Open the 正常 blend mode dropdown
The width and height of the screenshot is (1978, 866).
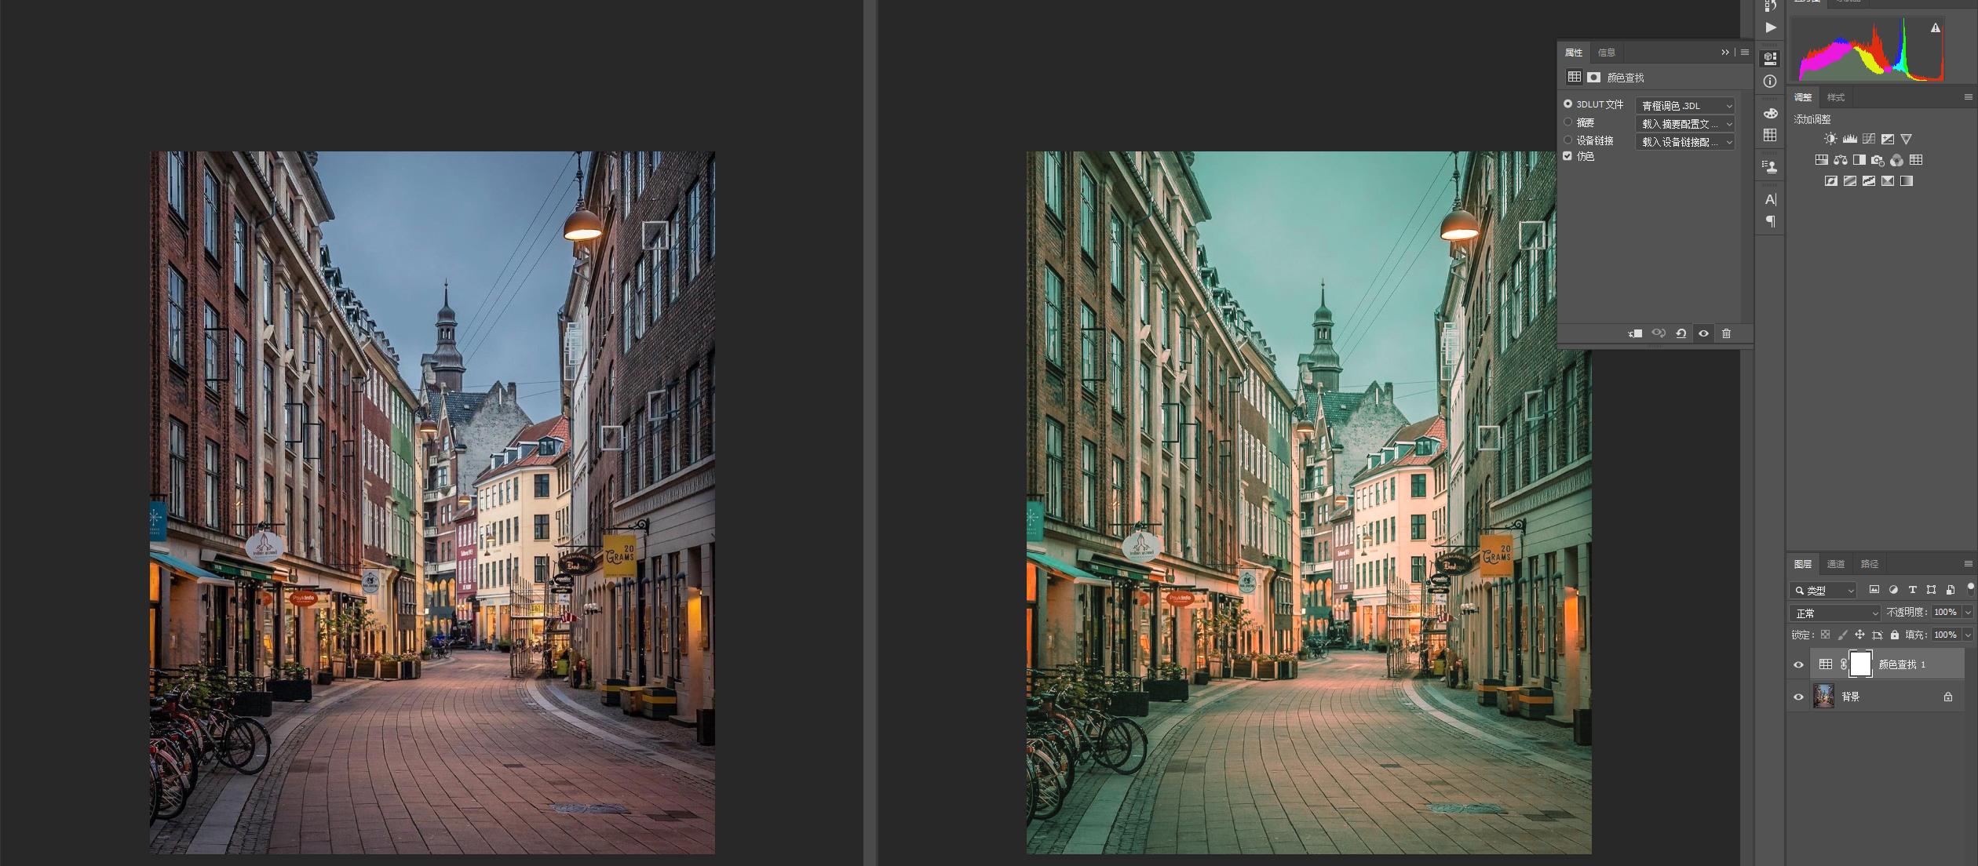point(1834,613)
